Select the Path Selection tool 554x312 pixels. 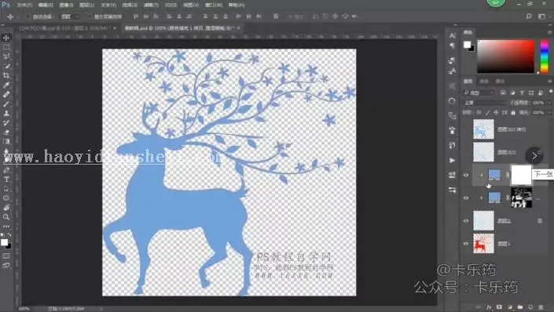(6, 189)
